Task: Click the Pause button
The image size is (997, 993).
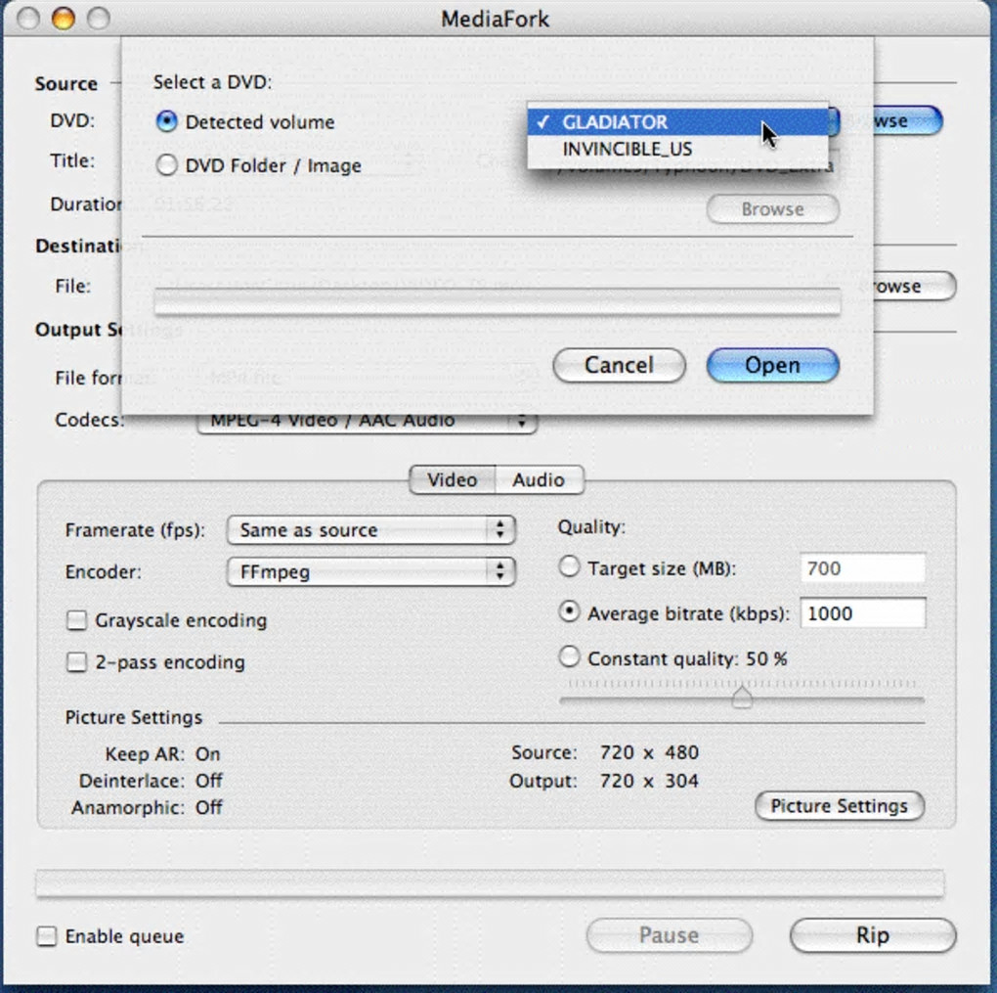Action: click(669, 935)
